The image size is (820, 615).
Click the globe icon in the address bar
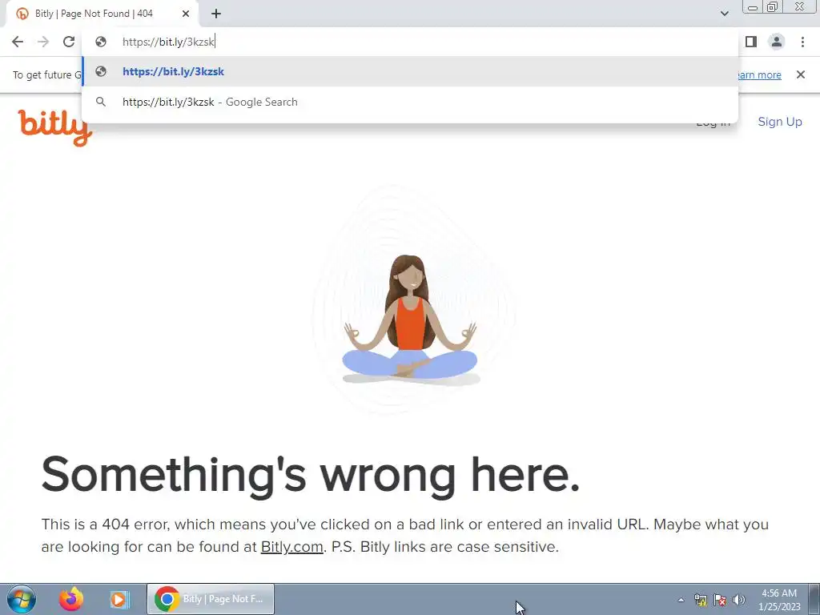pyautogui.click(x=101, y=42)
